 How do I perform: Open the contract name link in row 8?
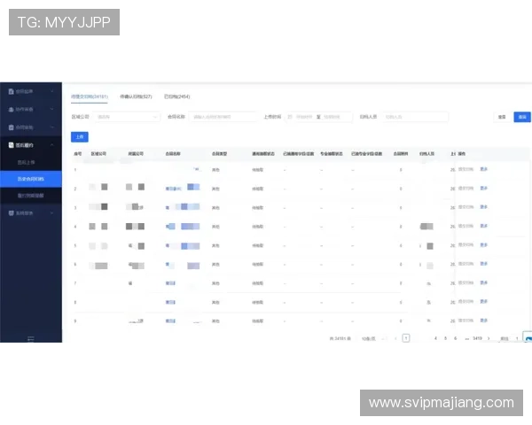(x=170, y=302)
